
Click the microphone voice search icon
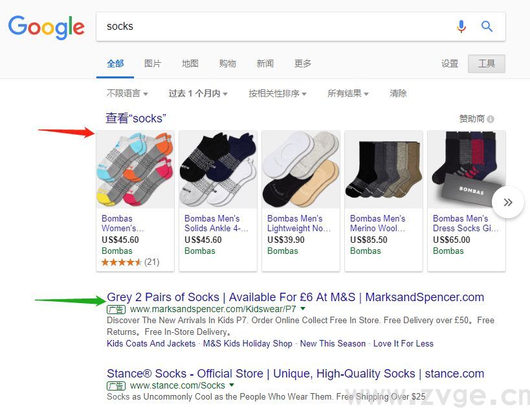pyautogui.click(x=461, y=27)
